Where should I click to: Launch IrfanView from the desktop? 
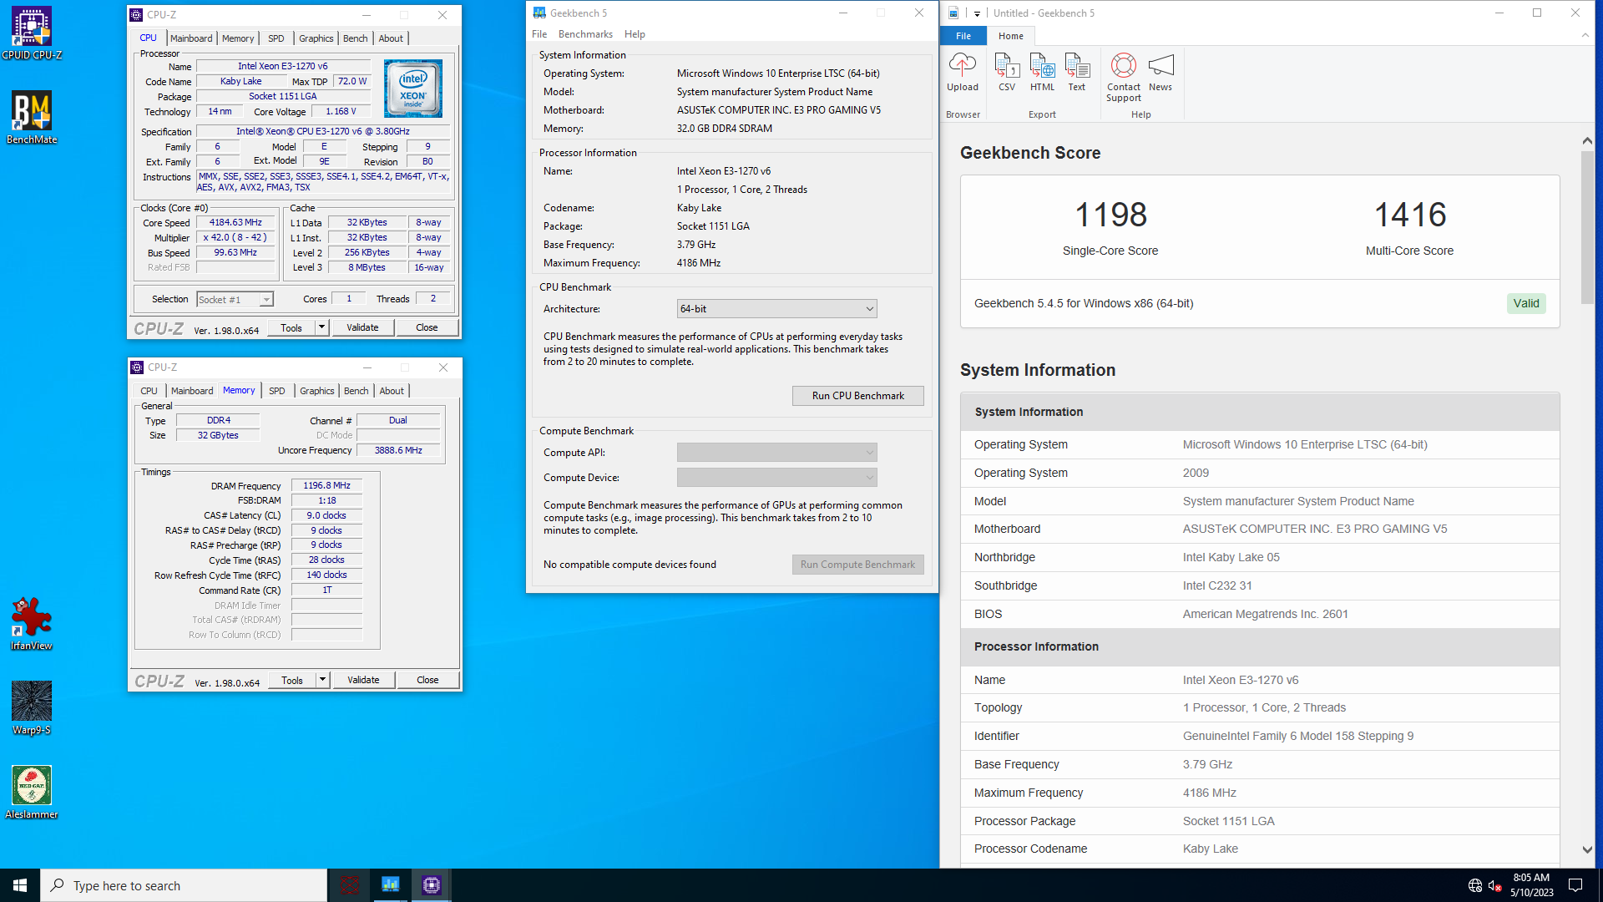coord(32,624)
